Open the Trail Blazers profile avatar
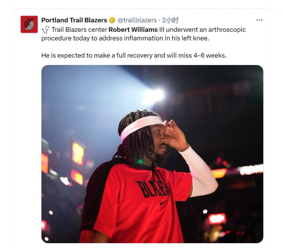 point(29,24)
